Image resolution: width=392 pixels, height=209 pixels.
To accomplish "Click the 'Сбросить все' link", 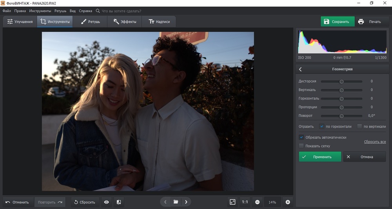I will 375,142.
